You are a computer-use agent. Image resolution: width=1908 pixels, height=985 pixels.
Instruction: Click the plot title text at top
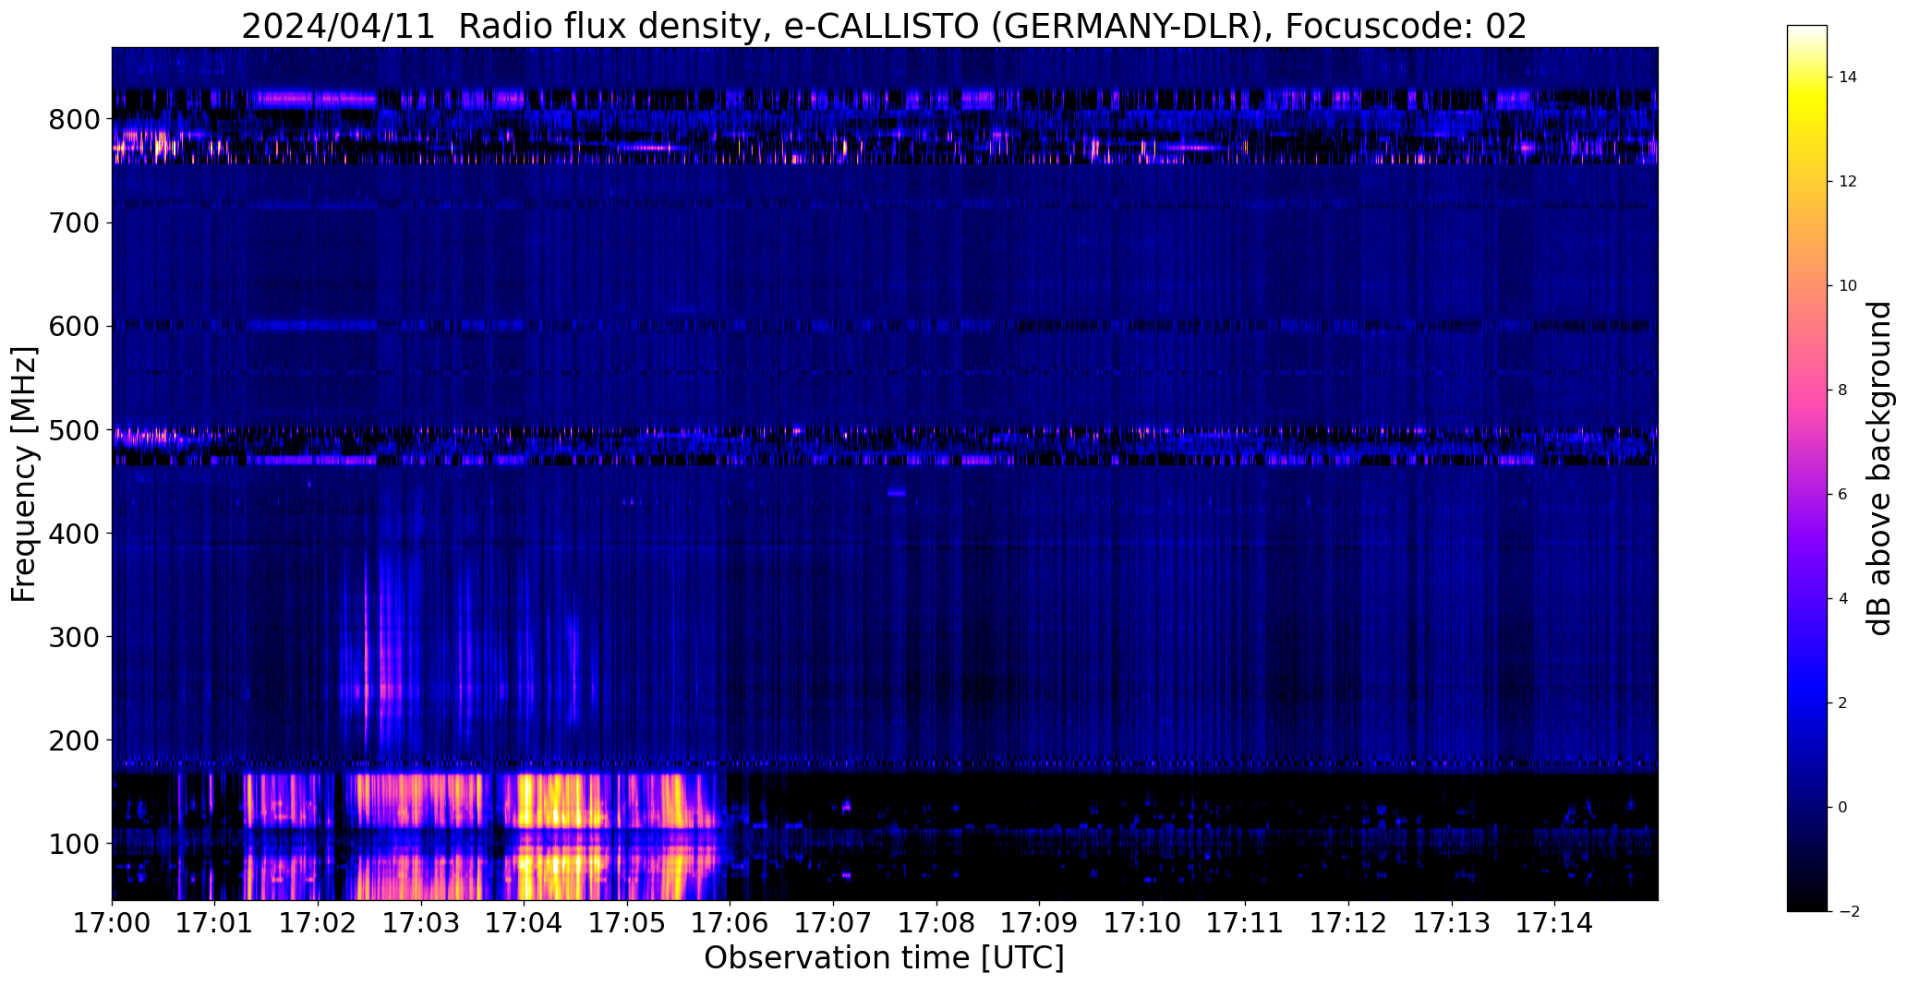coord(884,27)
